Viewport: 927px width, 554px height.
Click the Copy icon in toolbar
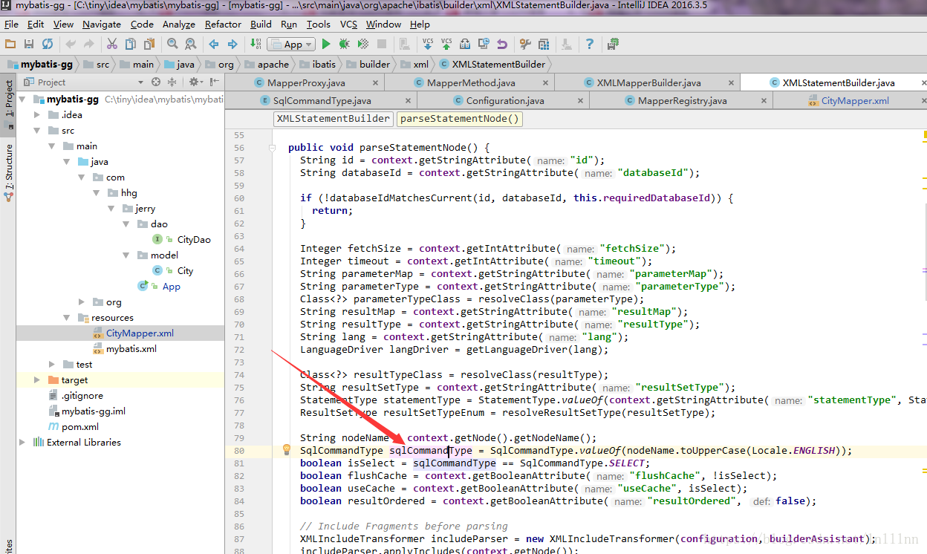pyautogui.click(x=131, y=45)
